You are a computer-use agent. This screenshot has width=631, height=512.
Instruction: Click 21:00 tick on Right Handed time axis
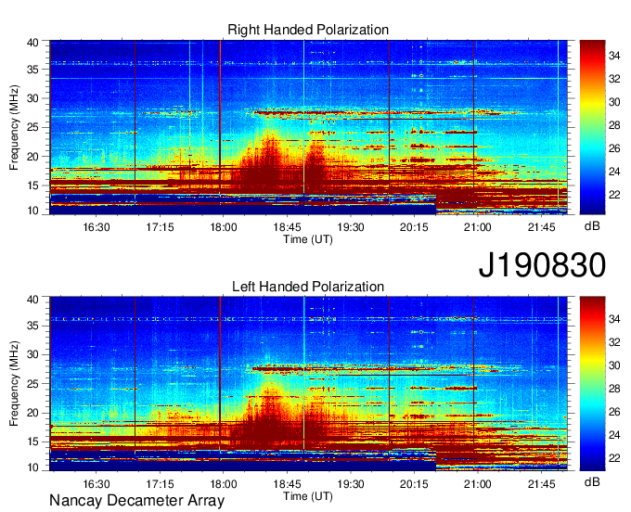point(478,227)
